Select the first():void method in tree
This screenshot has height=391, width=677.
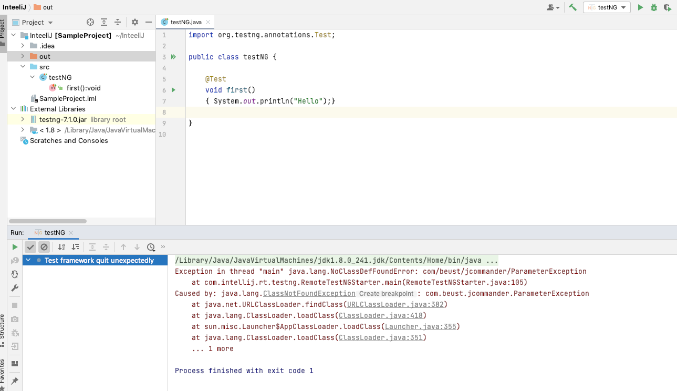click(x=83, y=88)
